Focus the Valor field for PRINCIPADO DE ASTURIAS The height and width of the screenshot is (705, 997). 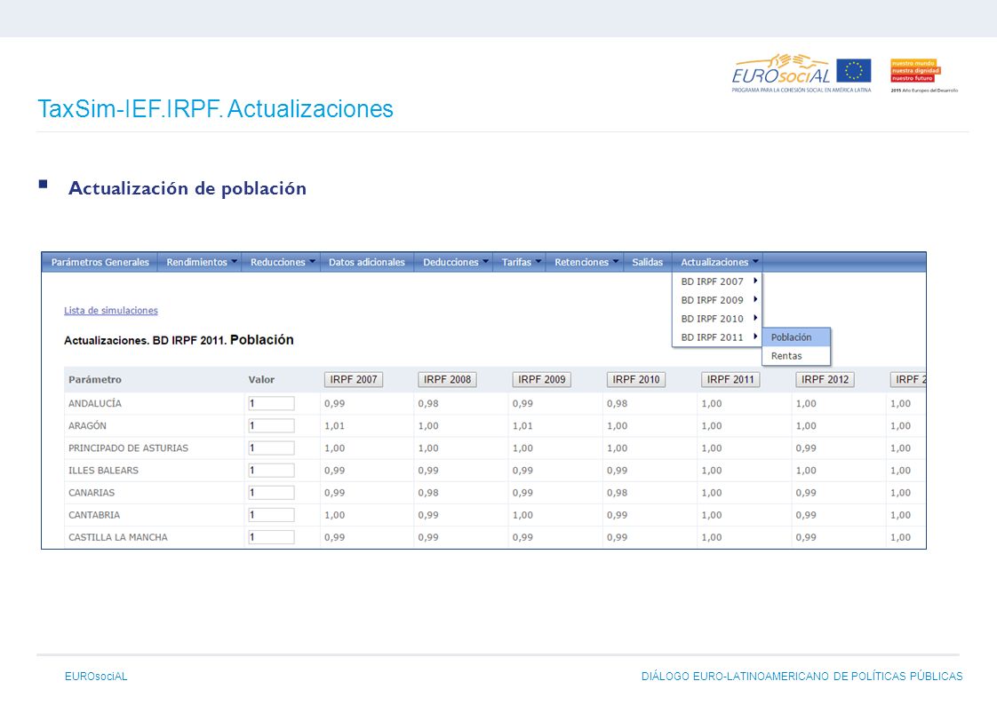[272, 448]
